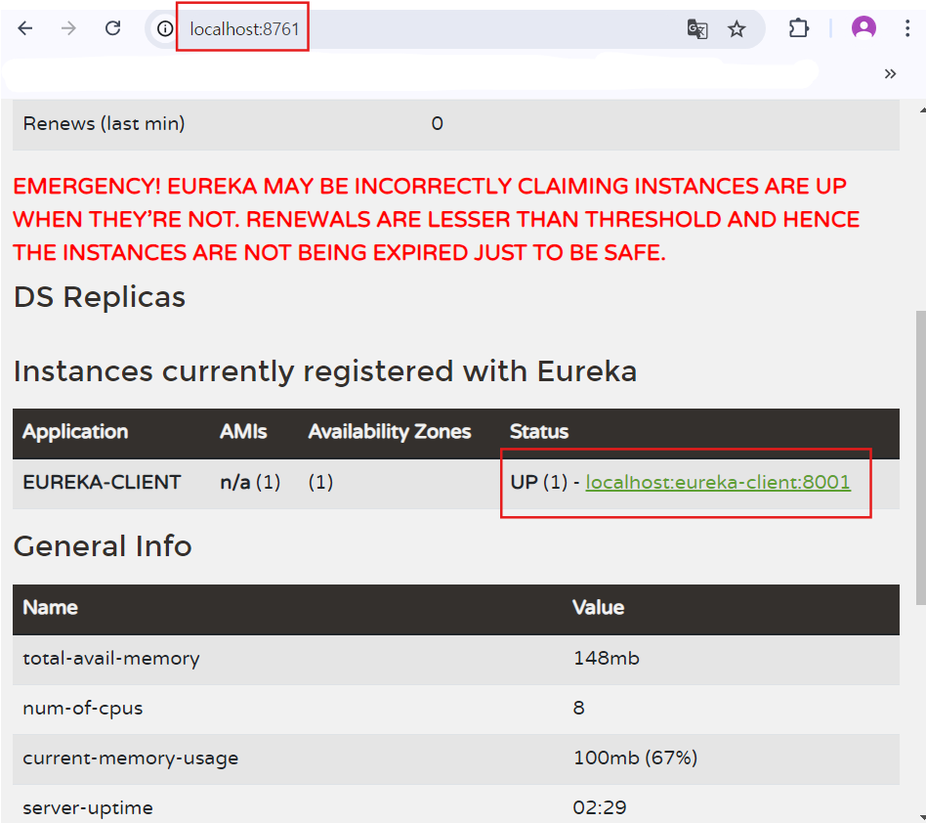
Task: Open the browser extensions puzzle icon
Action: pyautogui.click(x=798, y=28)
